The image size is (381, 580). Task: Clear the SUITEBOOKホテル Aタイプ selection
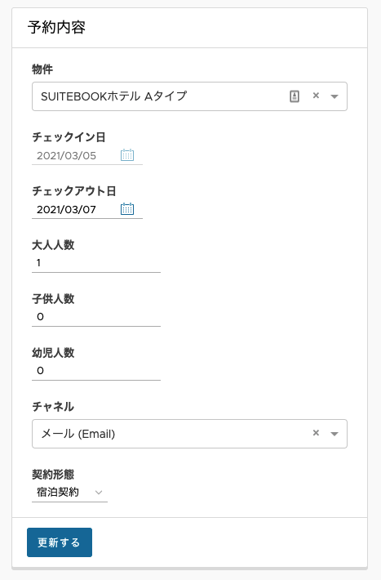(316, 96)
